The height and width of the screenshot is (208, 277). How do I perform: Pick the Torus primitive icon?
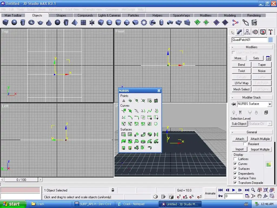[x=31, y=22]
